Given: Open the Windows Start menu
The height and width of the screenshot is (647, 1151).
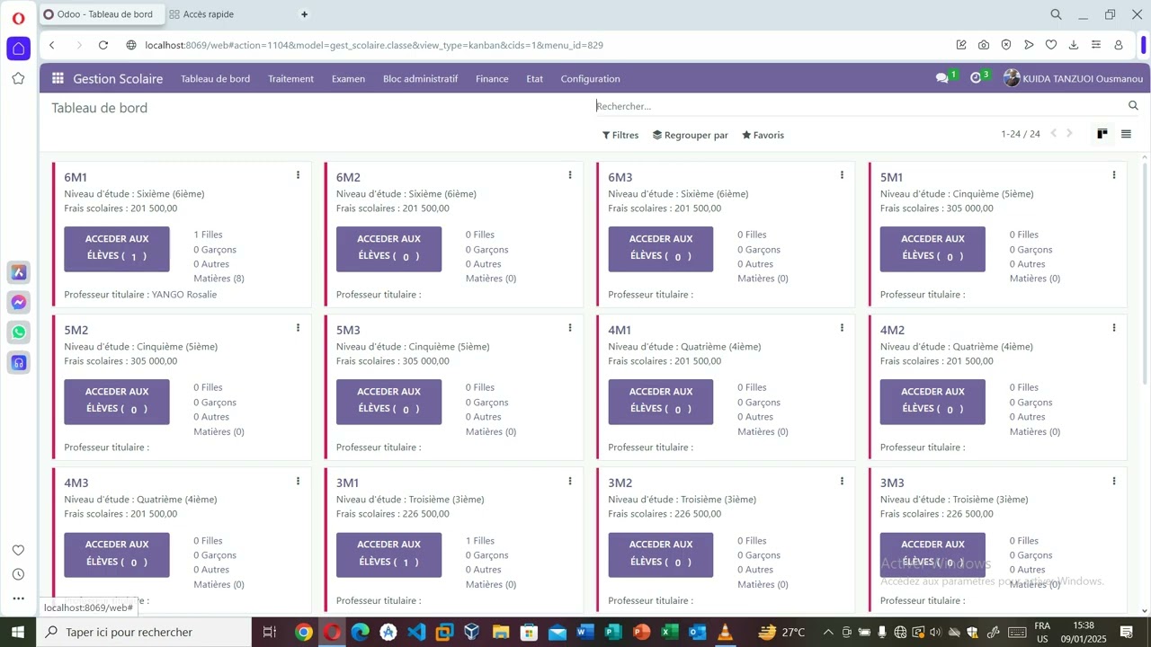Looking at the screenshot, I should coord(18,632).
